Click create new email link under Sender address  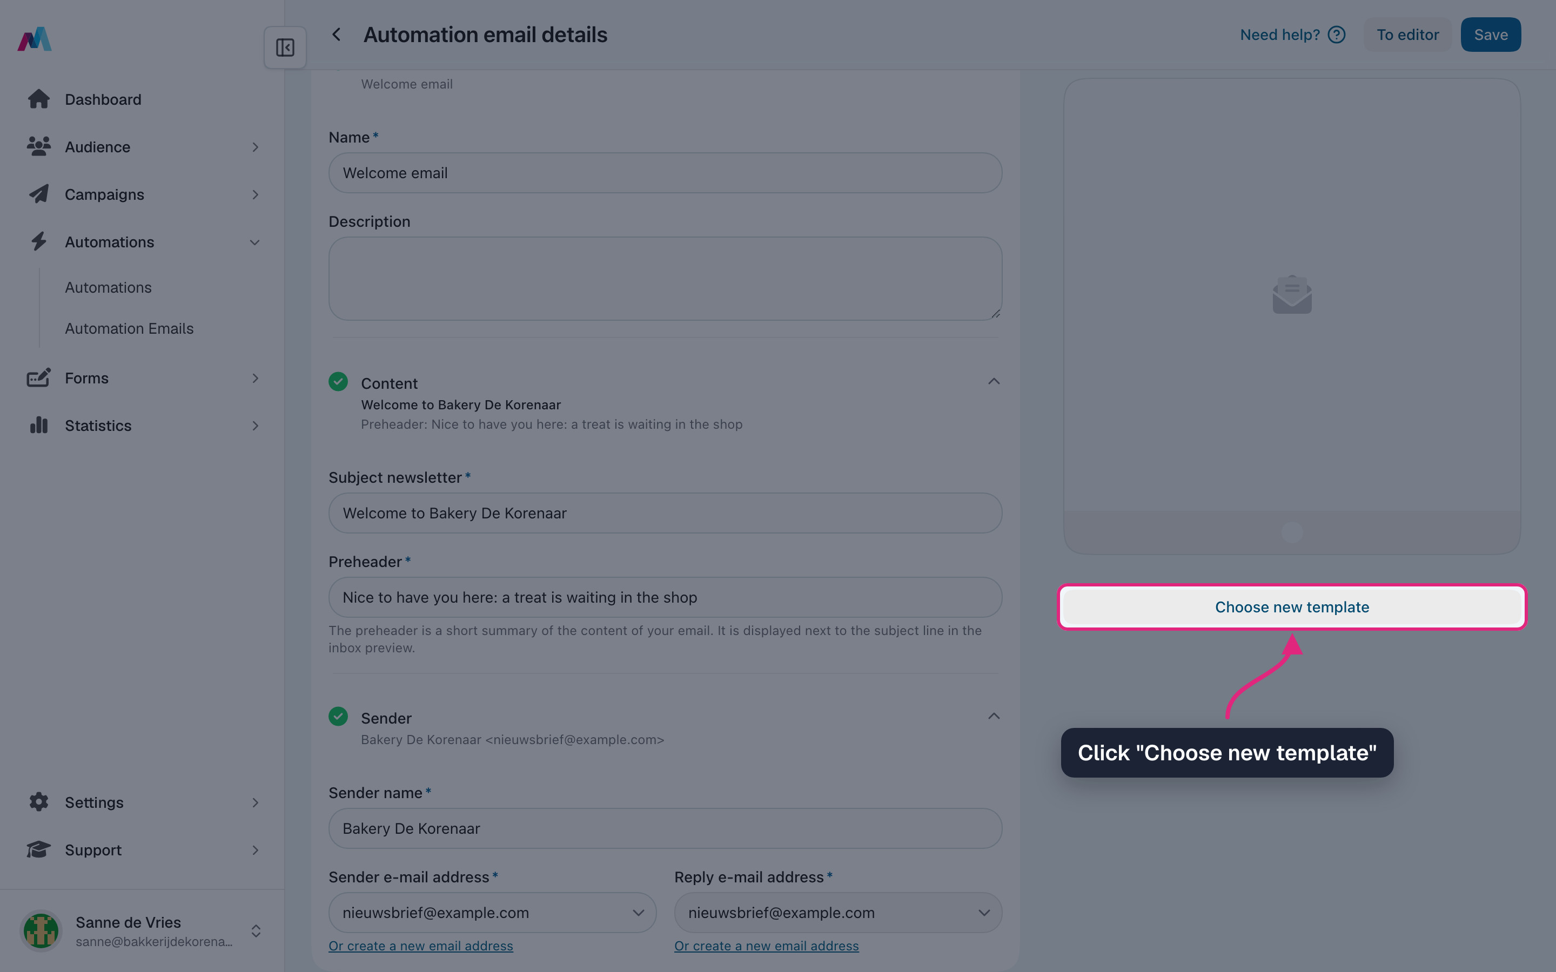click(x=420, y=946)
